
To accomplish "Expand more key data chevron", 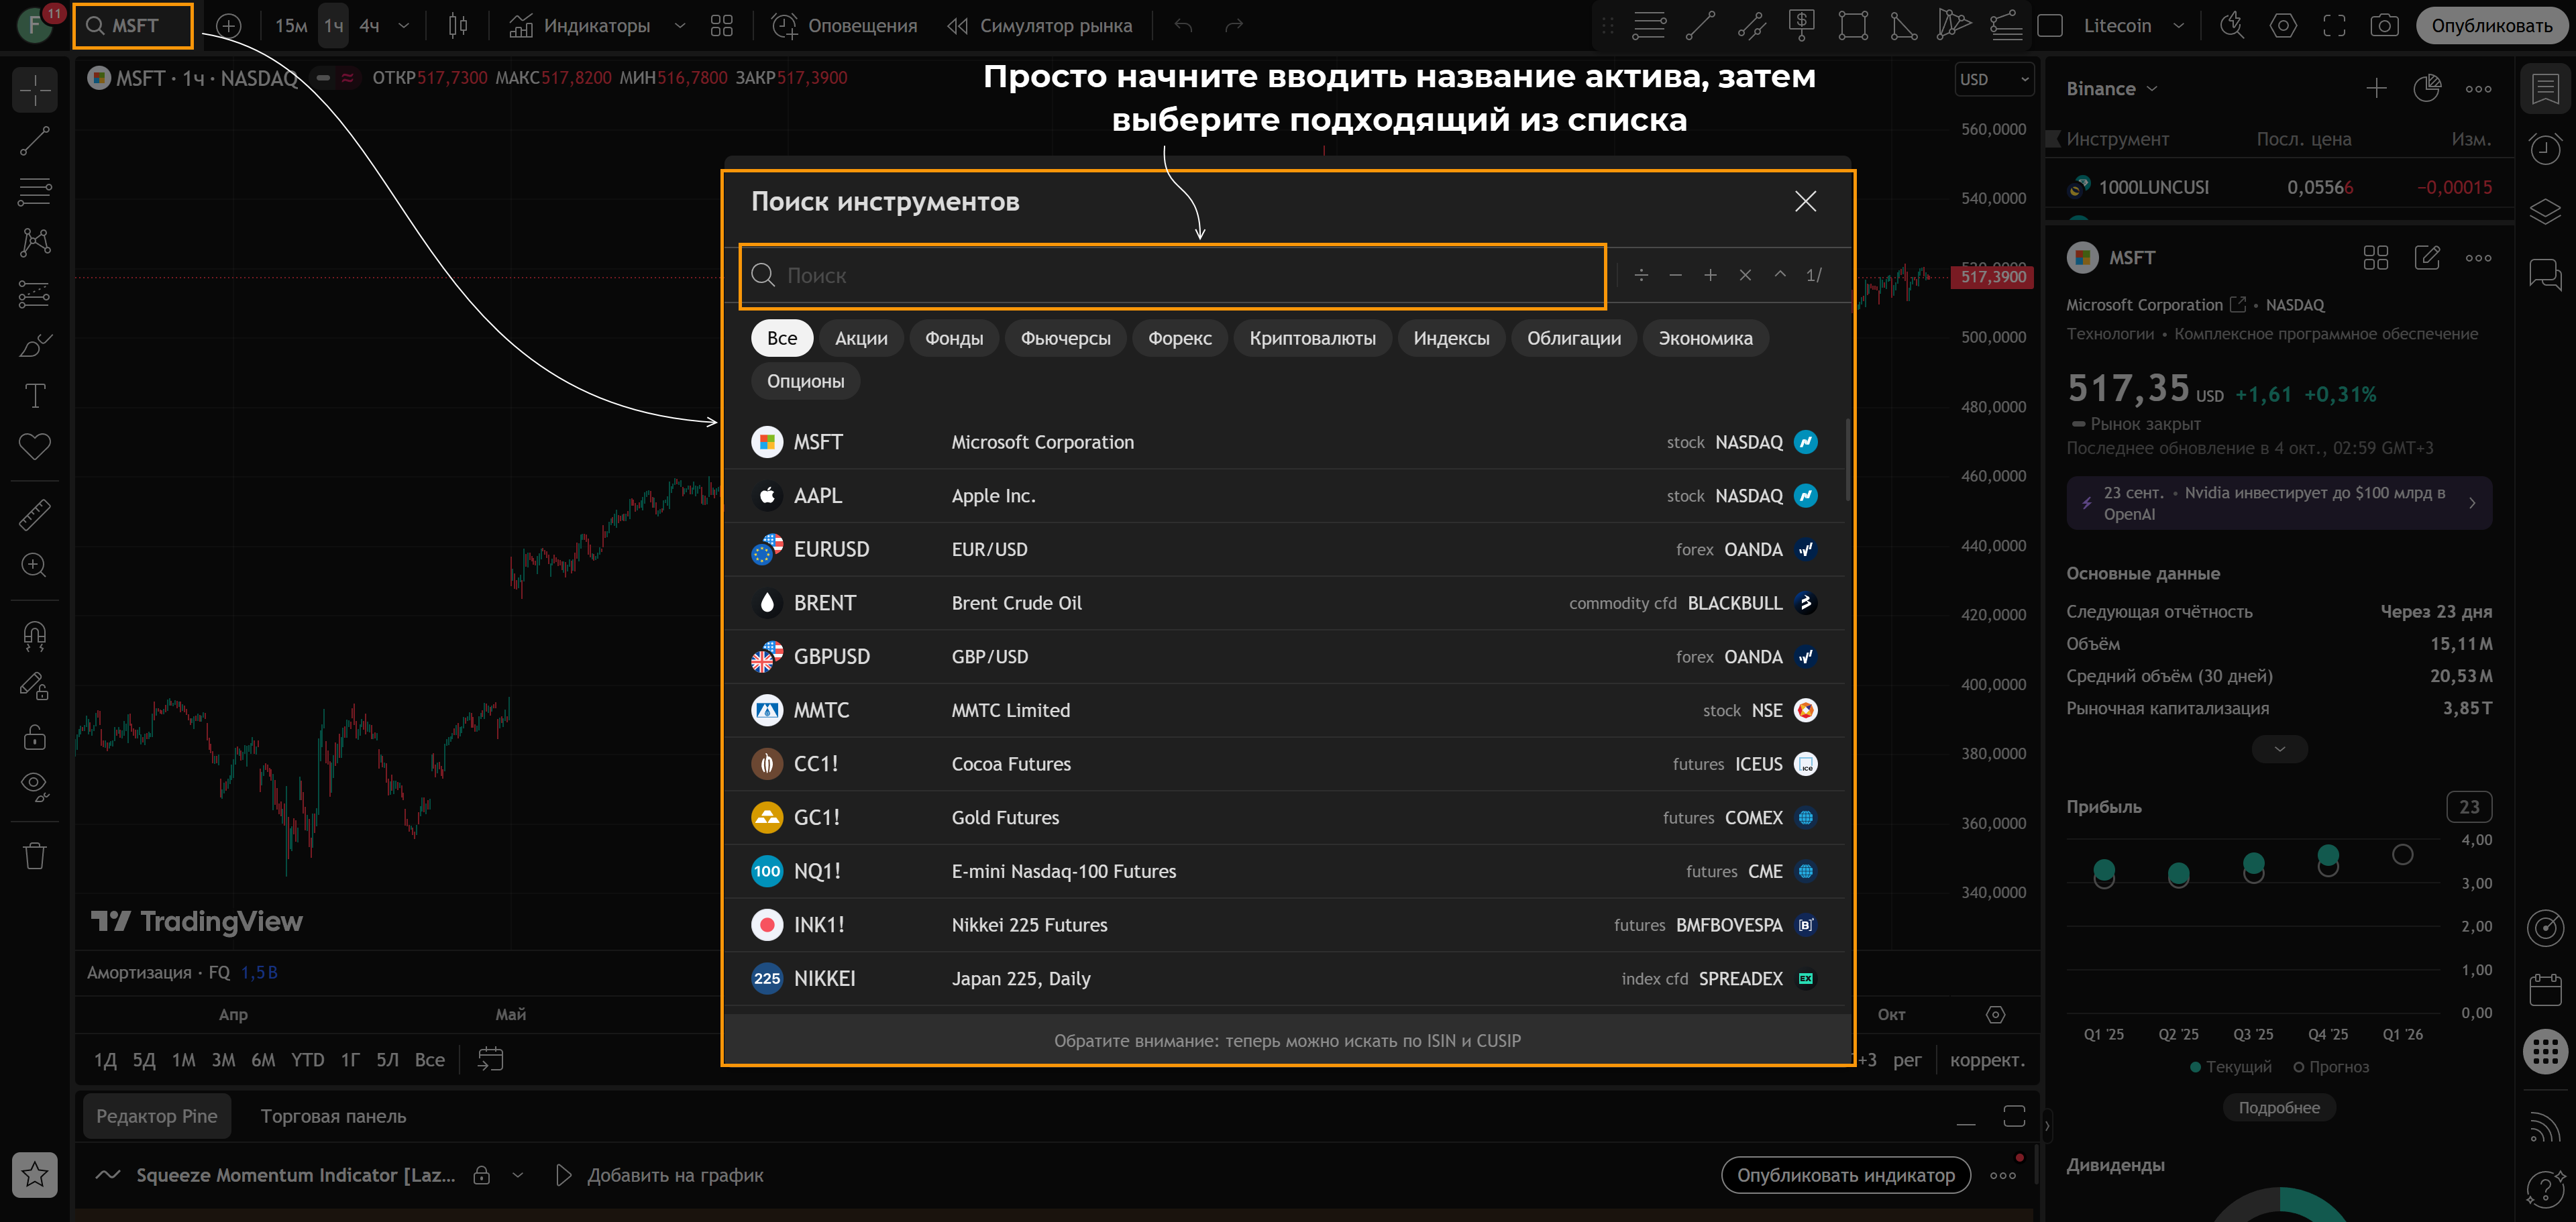I will 2279,749.
